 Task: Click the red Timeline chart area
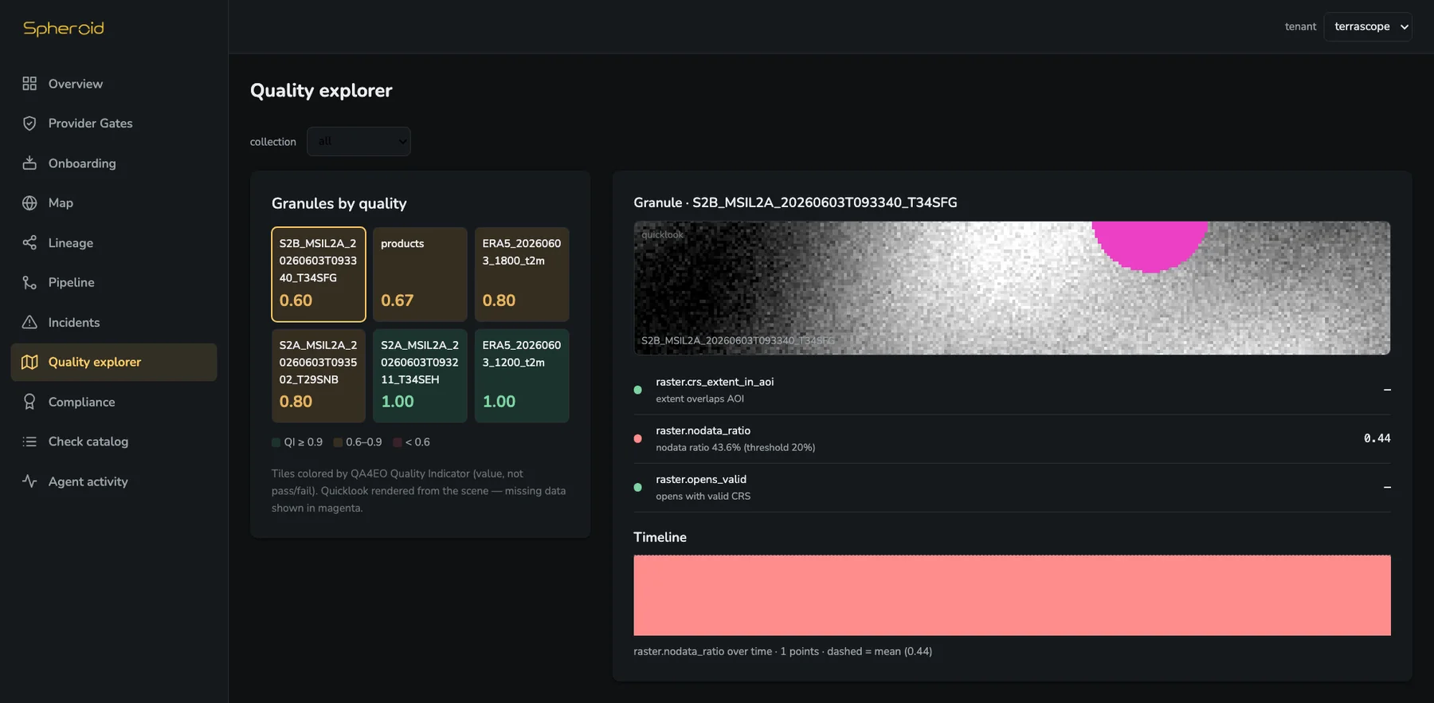pos(1012,595)
